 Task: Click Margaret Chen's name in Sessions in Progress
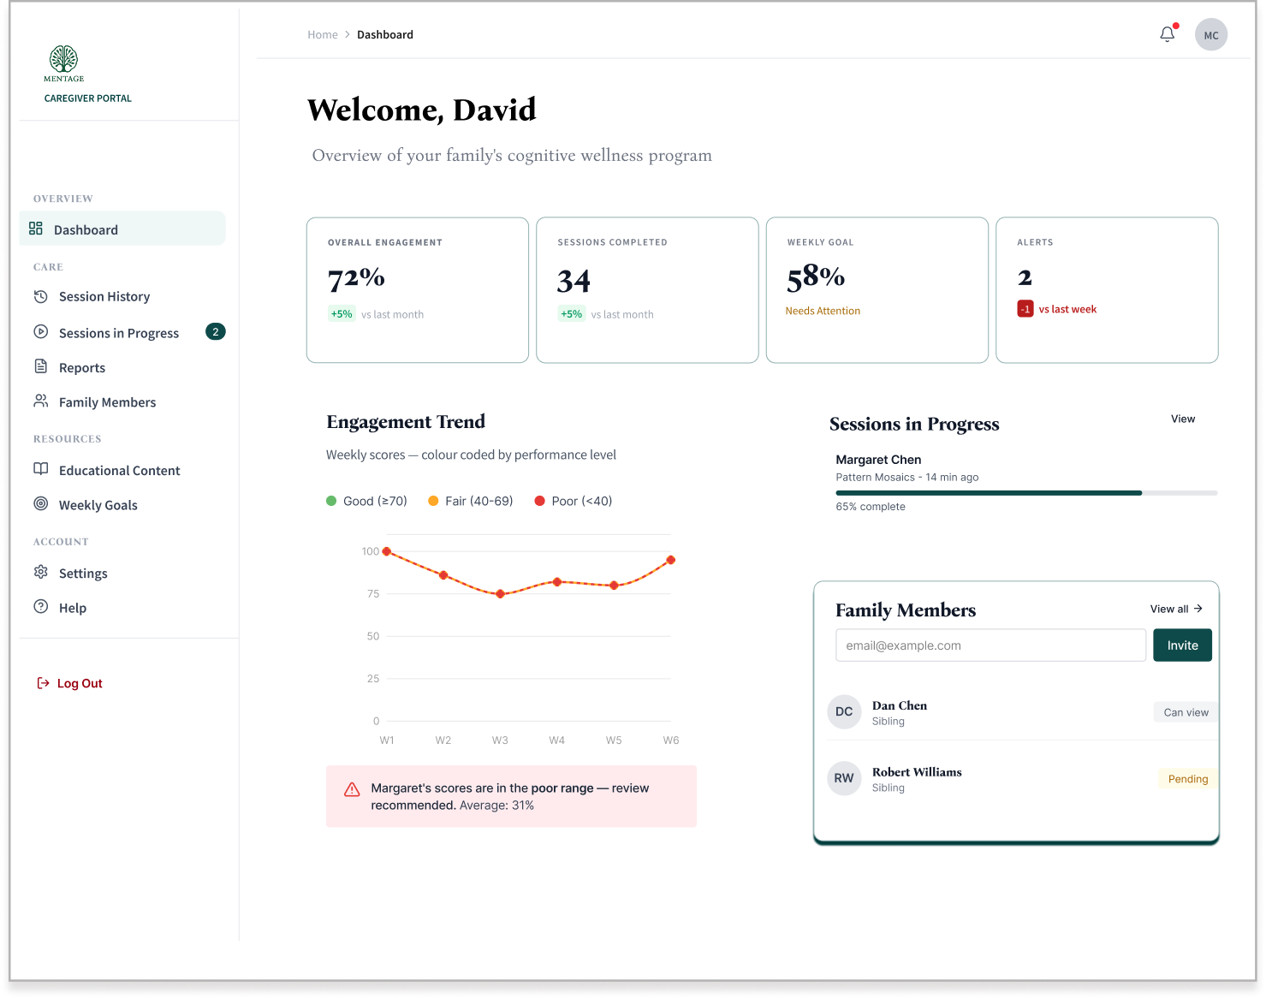click(x=878, y=460)
